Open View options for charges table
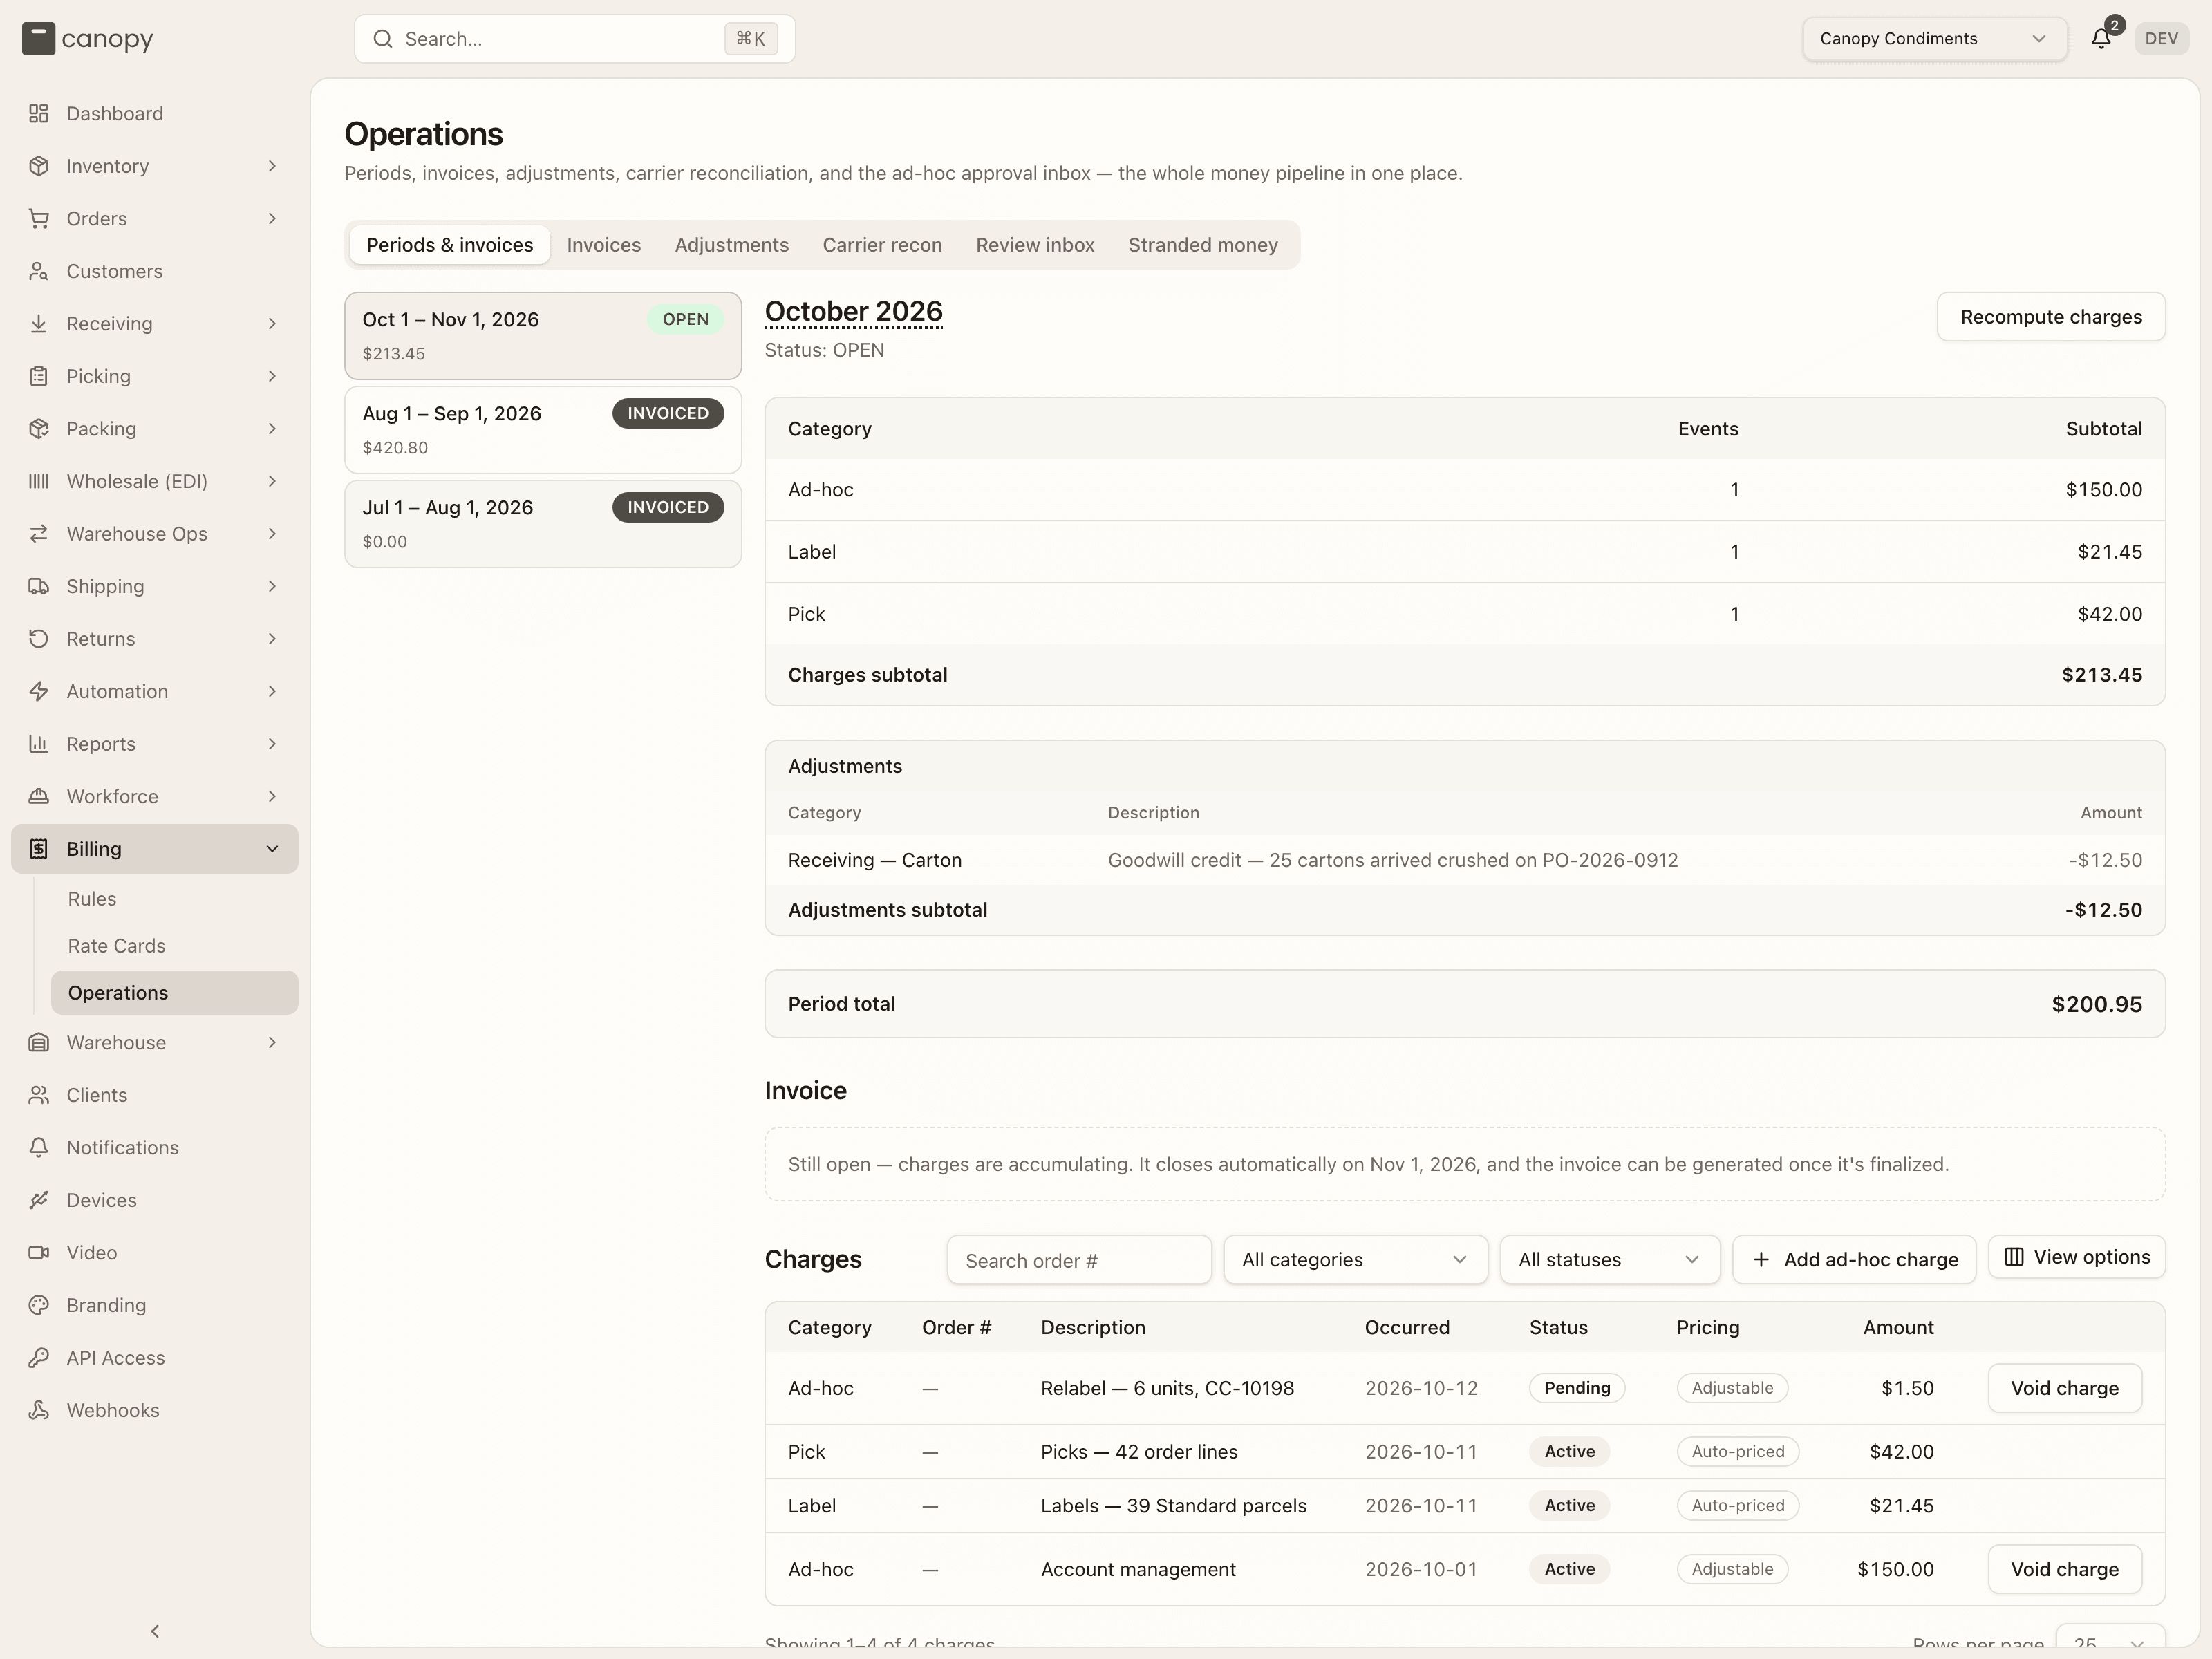The width and height of the screenshot is (2212, 1659). tap(2076, 1257)
